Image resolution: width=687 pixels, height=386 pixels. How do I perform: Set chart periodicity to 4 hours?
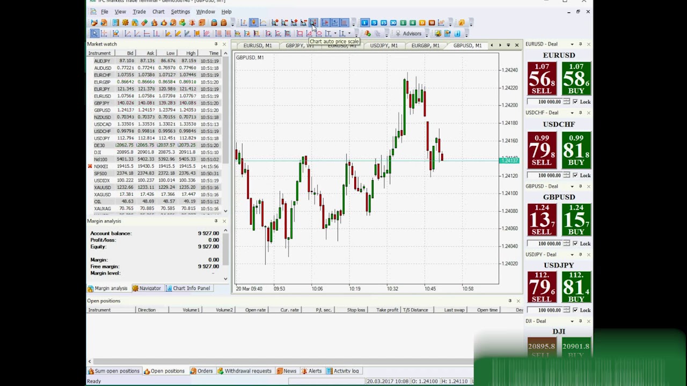point(412,23)
